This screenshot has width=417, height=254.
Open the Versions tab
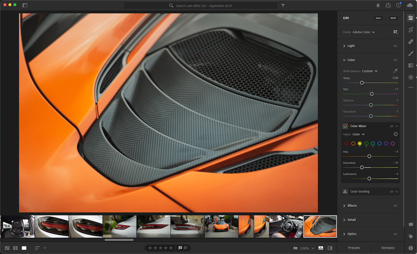pos(387,248)
